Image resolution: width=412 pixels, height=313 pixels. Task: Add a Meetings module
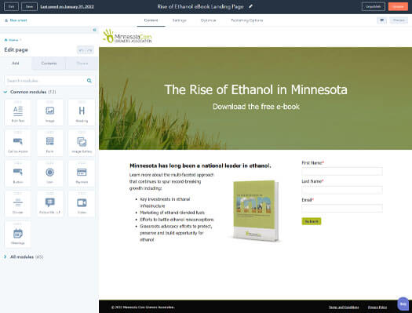[18, 235]
